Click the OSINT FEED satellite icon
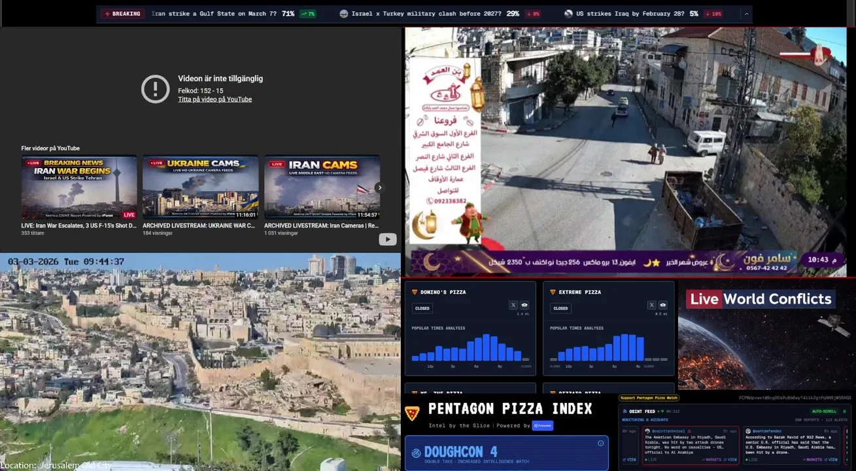The image size is (856, 471). pos(625,411)
